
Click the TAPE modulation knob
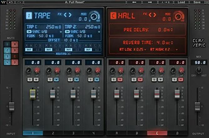click(x=93, y=16)
